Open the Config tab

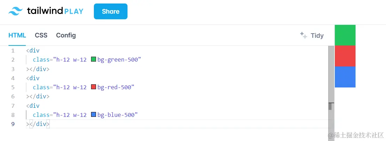66,35
